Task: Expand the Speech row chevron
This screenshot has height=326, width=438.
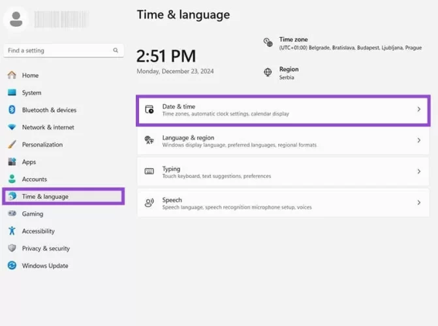Action: click(419, 203)
